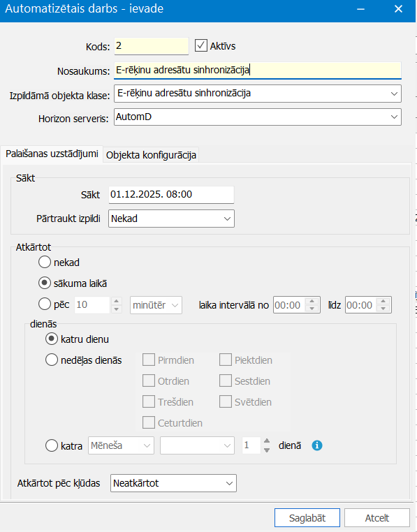Viewport: 417px width, 532px height.
Task: Click the blue info icon next to dienā
Action: point(317,445)
